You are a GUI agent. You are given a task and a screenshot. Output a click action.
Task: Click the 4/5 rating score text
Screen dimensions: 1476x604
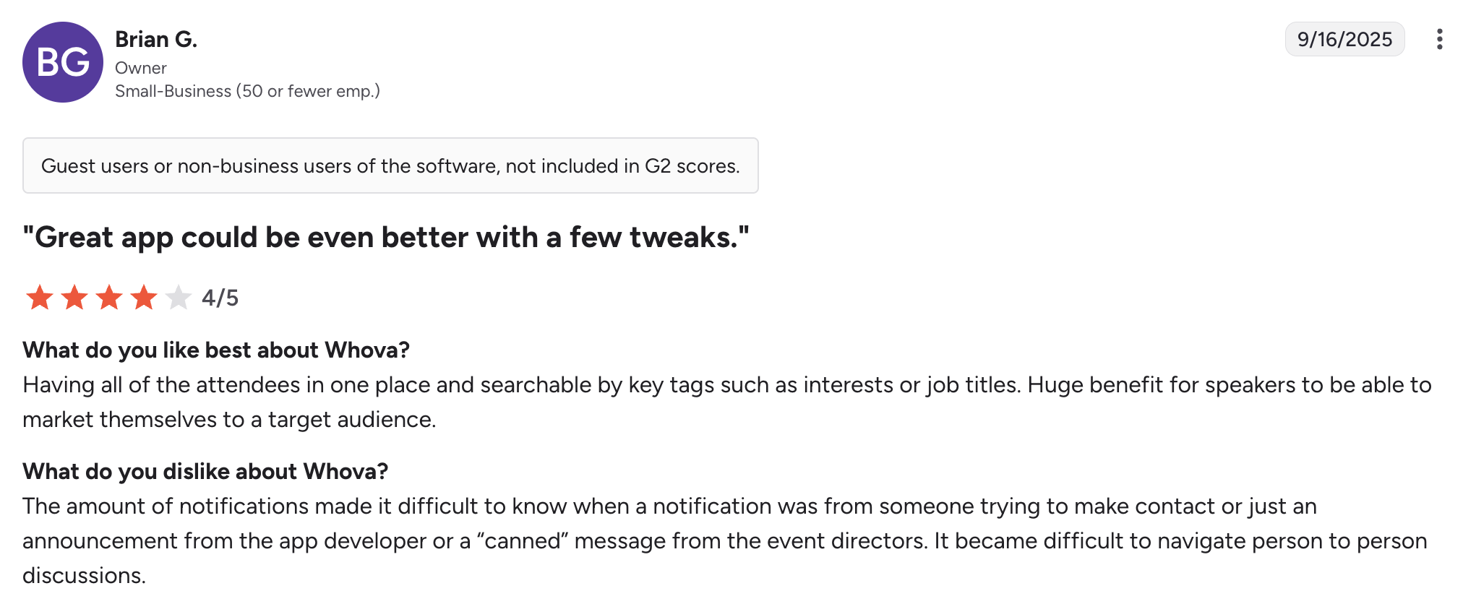tap(220, 298)
